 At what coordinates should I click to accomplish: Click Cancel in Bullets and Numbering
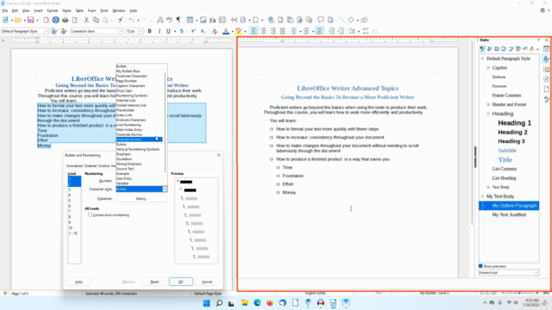[x=207, y=282]
